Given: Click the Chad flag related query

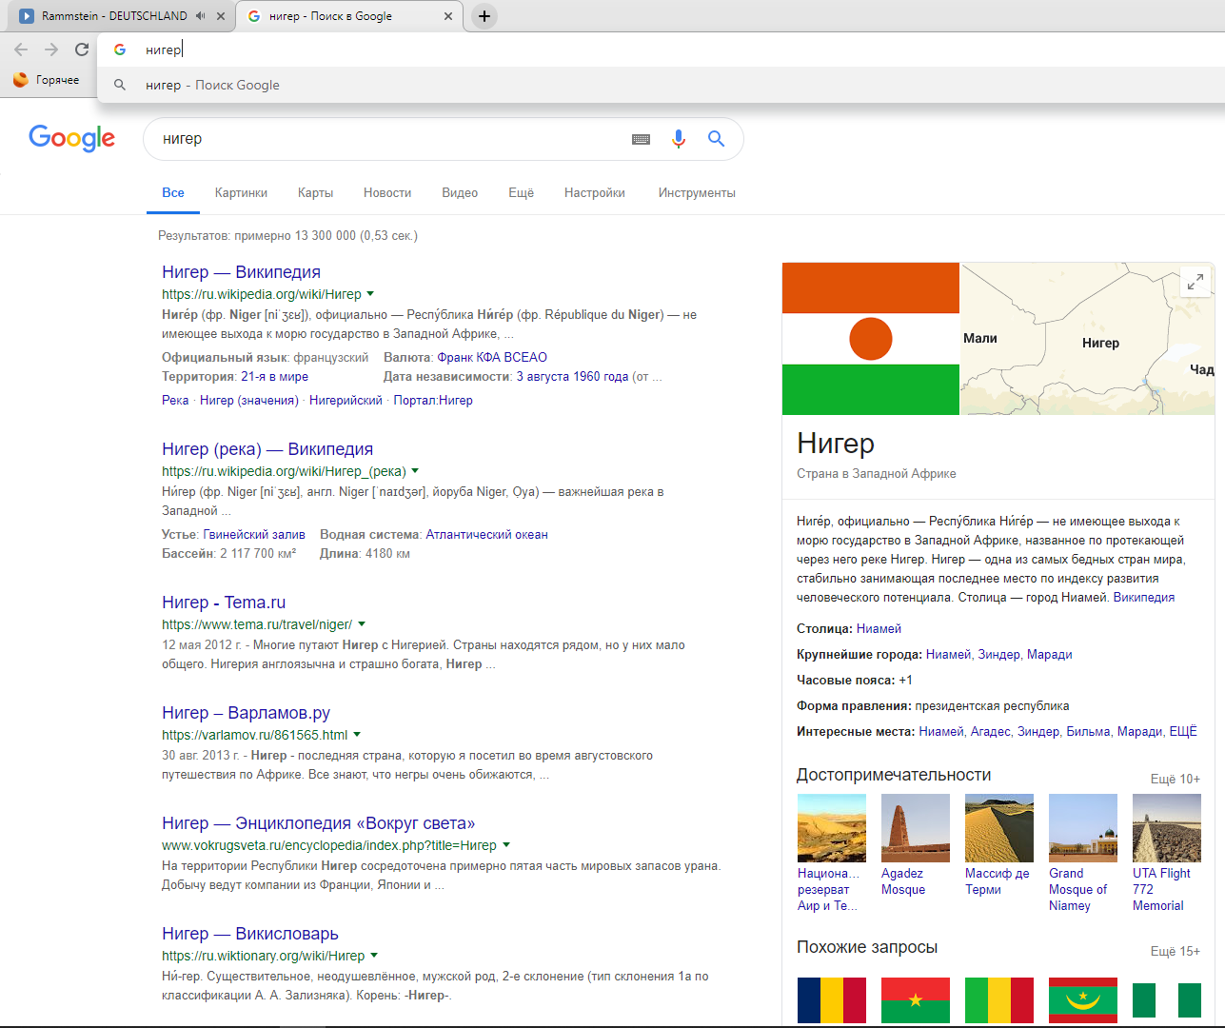Looking at the screenshot, I should [x=832, y=1000].
